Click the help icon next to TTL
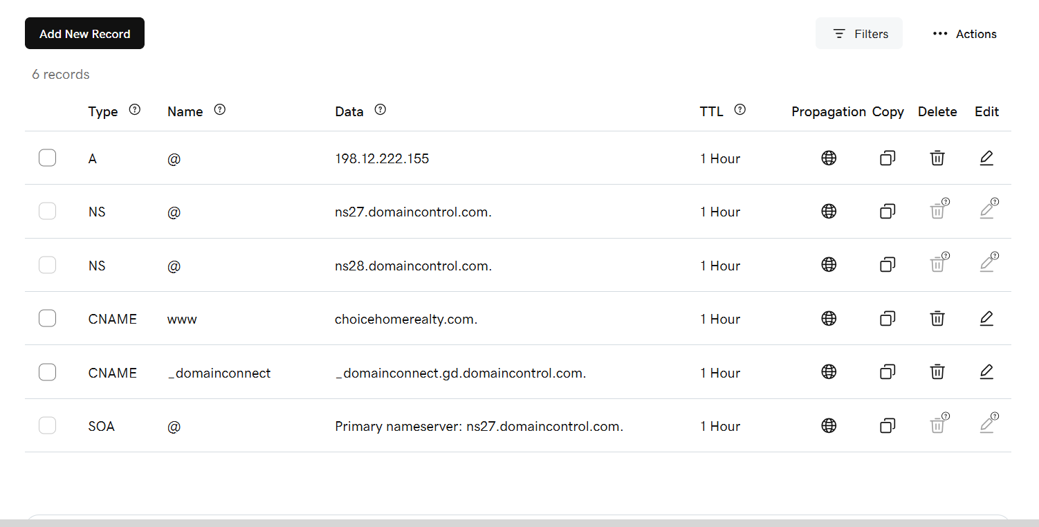1039x527 pixels. coord(739,109)
